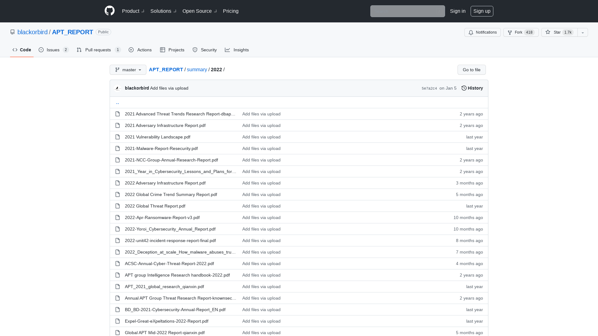
Task: Open the file icon for Global APT Mid-2022 Report-qianxin.pdf
Action: [x=117, y=333]
